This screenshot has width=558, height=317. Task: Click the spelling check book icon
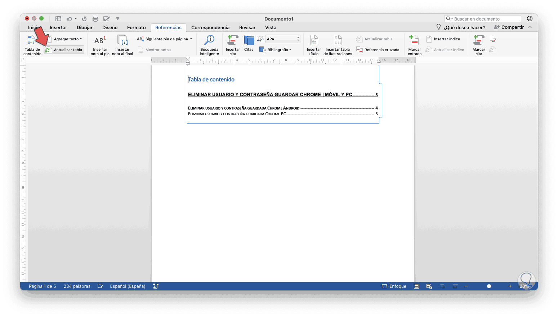(x=100, y=286)
